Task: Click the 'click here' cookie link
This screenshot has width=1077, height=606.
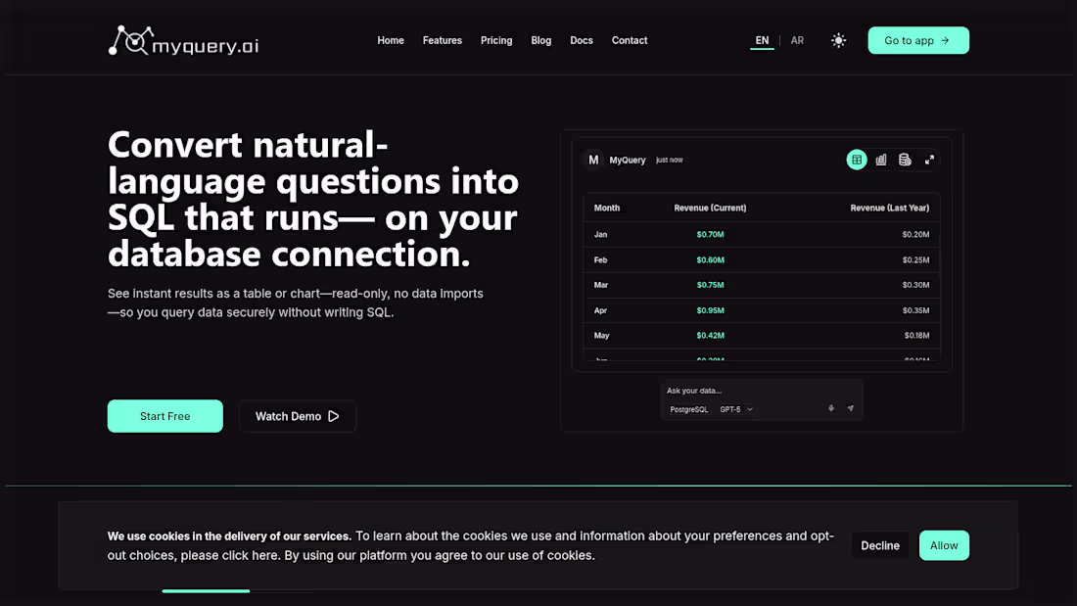Action: point(250,555)
